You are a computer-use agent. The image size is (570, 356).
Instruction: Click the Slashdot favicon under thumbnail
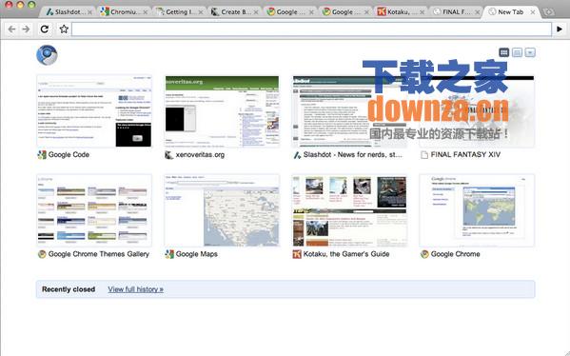pos(297,155)
